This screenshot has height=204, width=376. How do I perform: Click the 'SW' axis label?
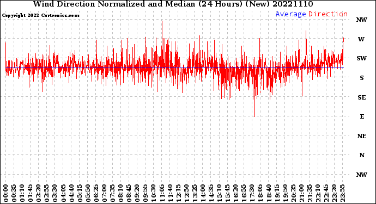(362, 58)
